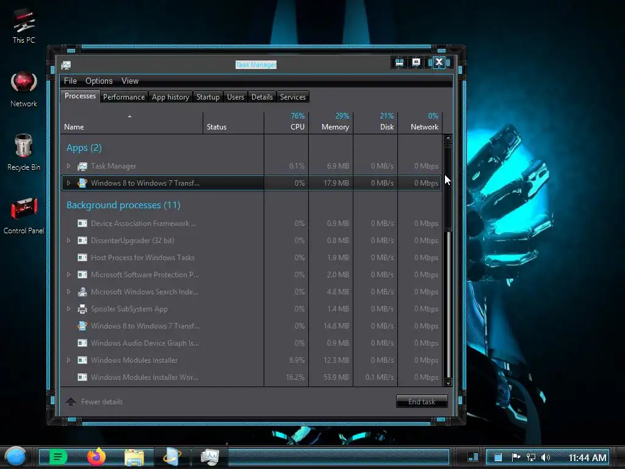The image size is (625, 469).
Task: Sort processes by the Status column
Action: click(x=234, y=123)
